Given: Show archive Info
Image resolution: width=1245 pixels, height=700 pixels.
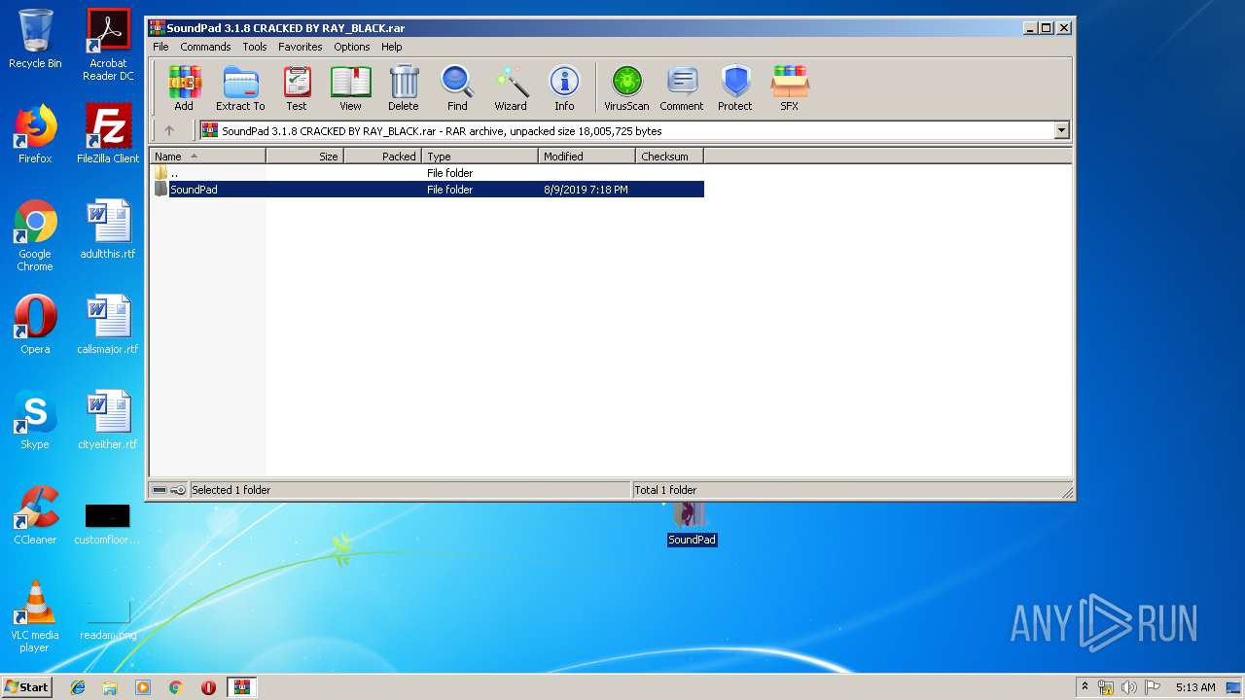Looking at the screenshot, I should [564, 88].
